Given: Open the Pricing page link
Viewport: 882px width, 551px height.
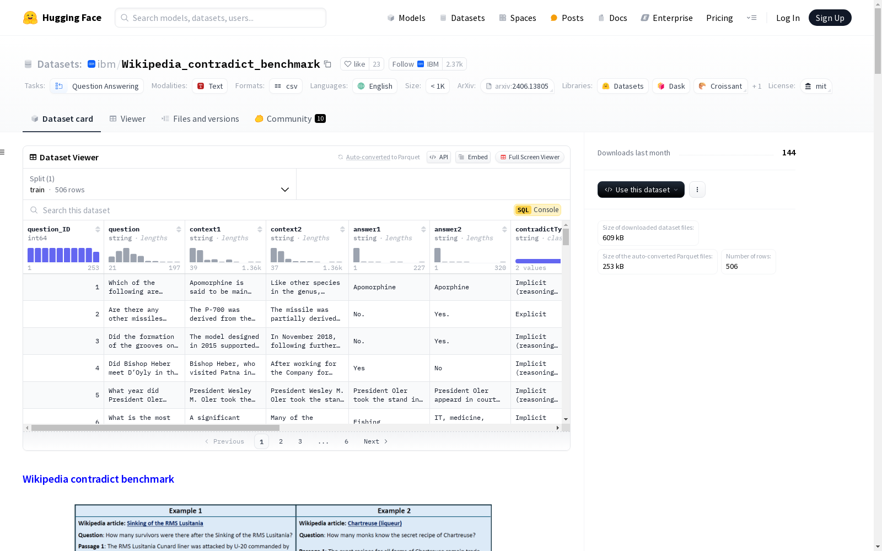Looking at the screenshot, I should pos(719,18).
